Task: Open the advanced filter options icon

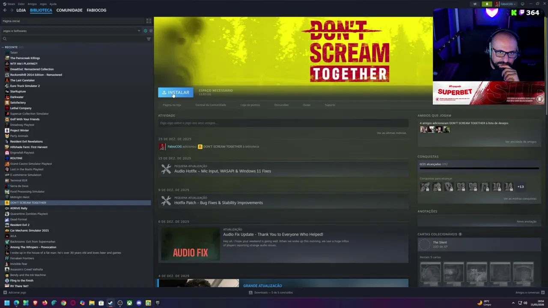Action: 149,39
